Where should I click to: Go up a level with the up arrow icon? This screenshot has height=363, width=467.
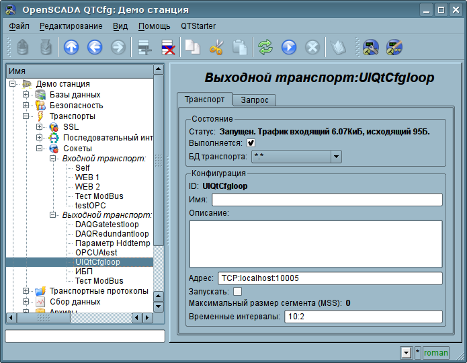pos(71,47)
